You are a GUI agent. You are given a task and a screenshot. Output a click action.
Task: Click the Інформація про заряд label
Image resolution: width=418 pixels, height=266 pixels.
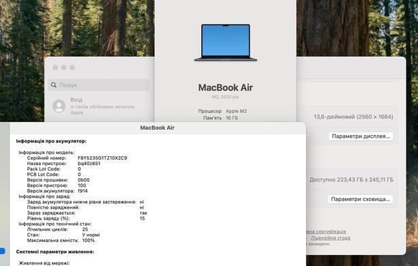[44, 196]
